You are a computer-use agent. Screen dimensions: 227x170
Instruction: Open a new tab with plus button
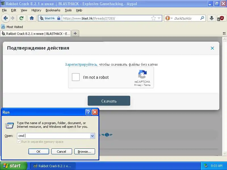(75, 33)
